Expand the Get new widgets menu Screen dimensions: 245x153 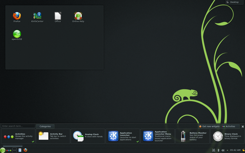209,126
